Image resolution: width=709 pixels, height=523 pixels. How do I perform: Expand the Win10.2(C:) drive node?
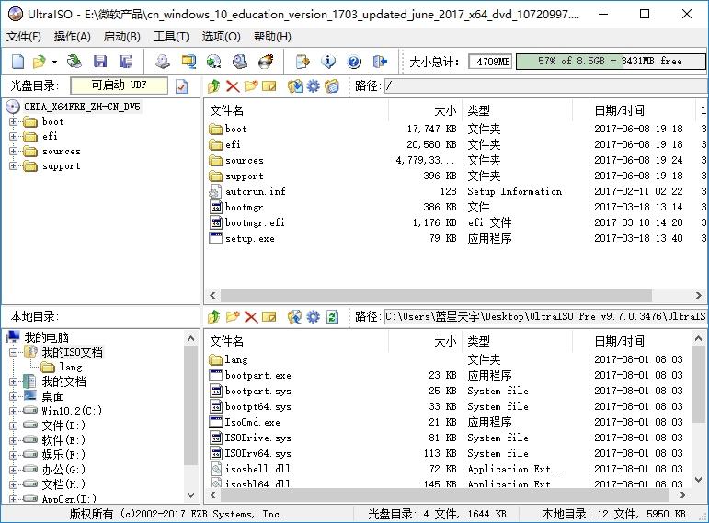click(13, 411)
